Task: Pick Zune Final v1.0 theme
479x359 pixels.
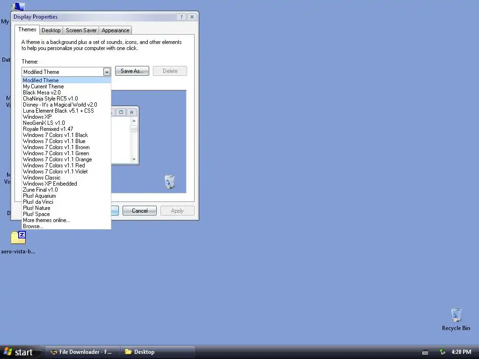Action: pyautogui.click(x=66, y=190)
